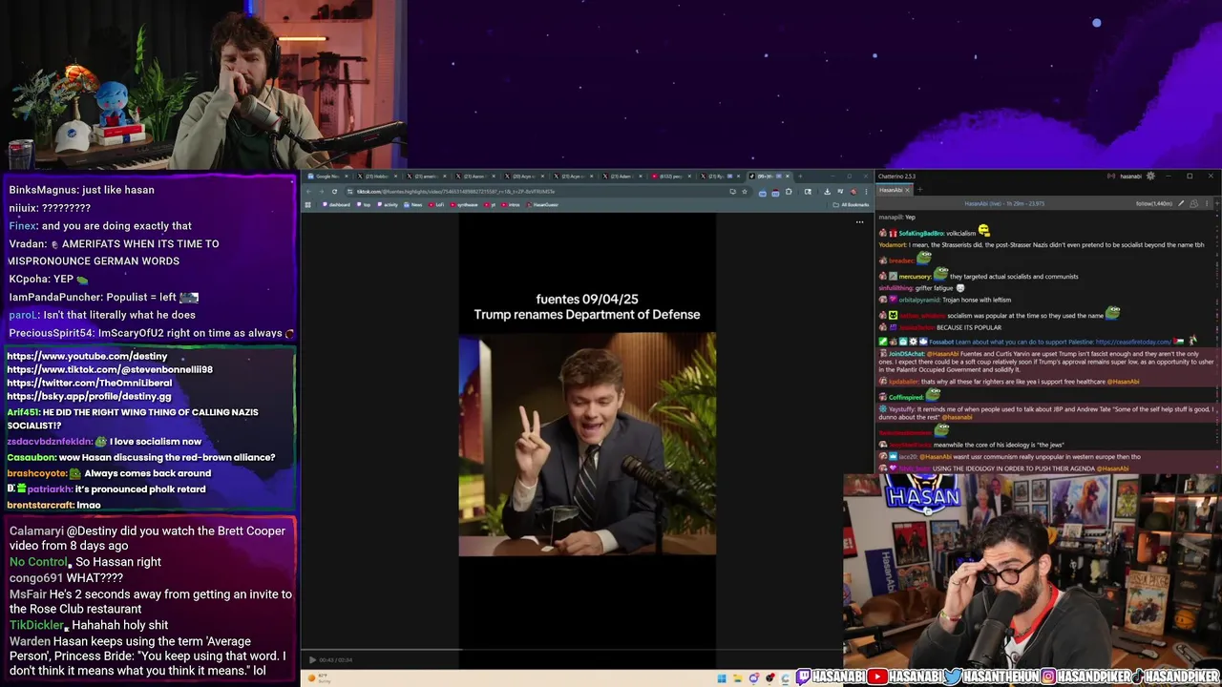
Task: Reload the TikTok page
Action: click(x=334, y=191)
